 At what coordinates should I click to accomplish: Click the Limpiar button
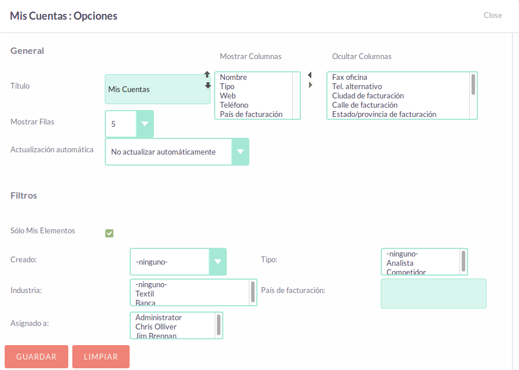coord(101,357)
